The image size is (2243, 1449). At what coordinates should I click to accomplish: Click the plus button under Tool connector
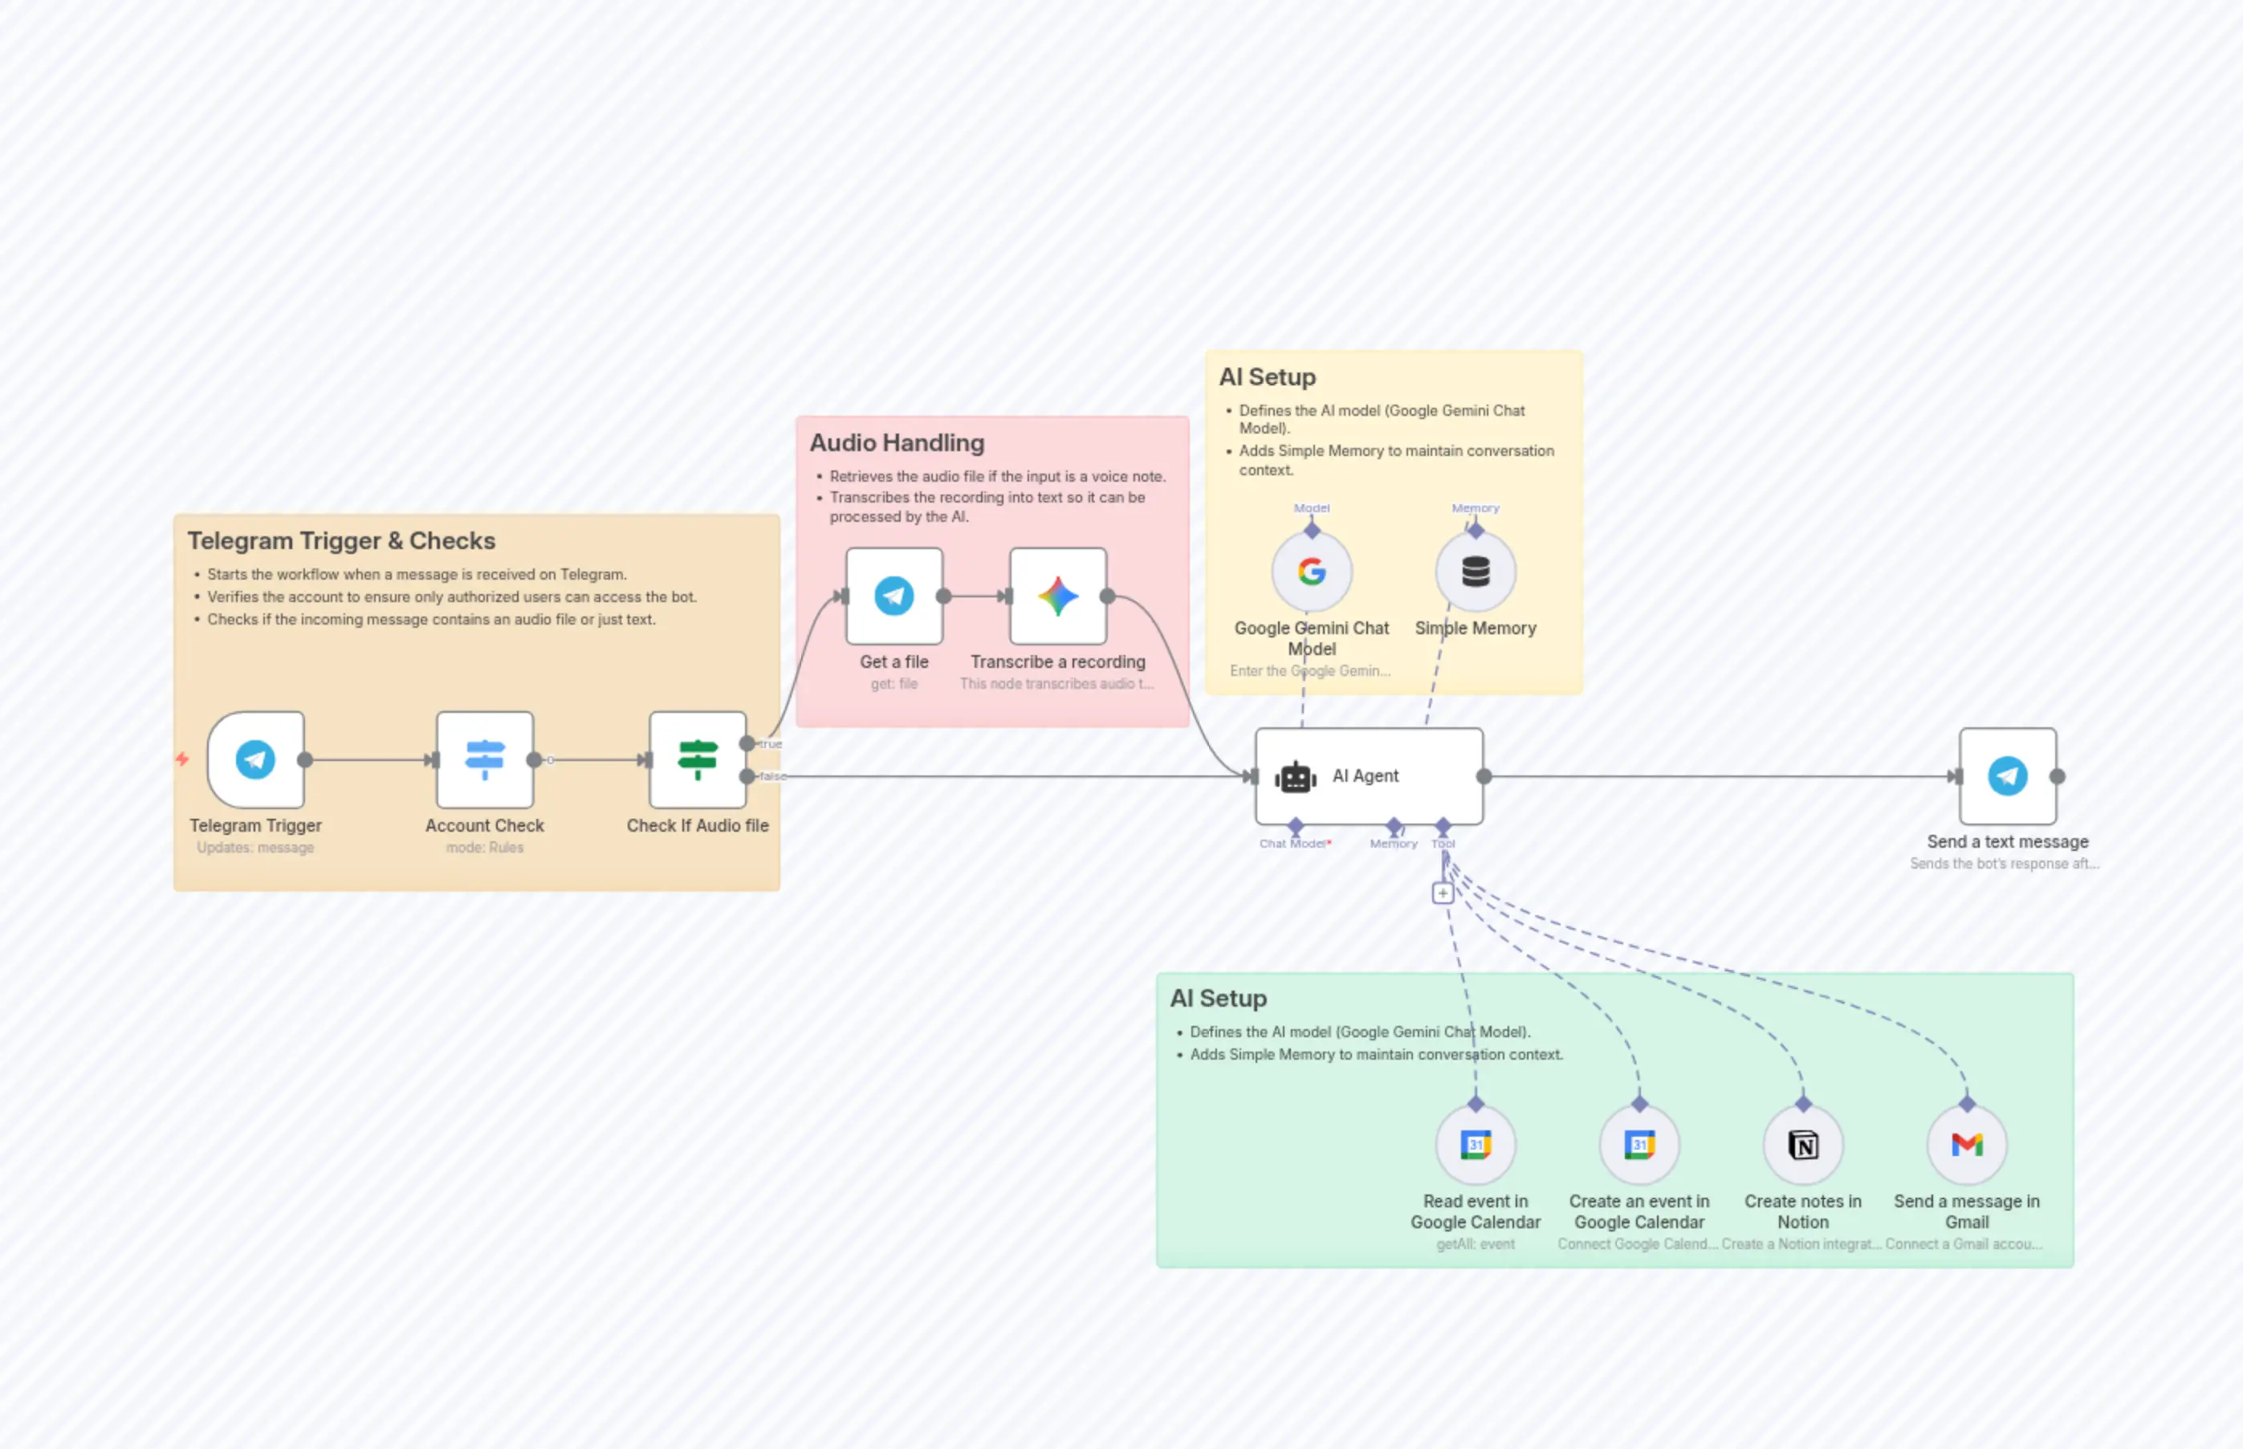(x=1443, y=893)
